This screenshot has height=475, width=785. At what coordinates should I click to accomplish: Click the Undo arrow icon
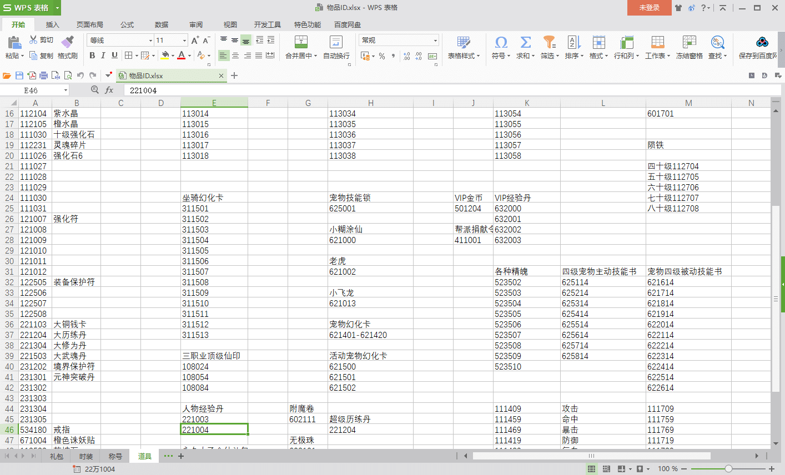(x=80, y=75)
